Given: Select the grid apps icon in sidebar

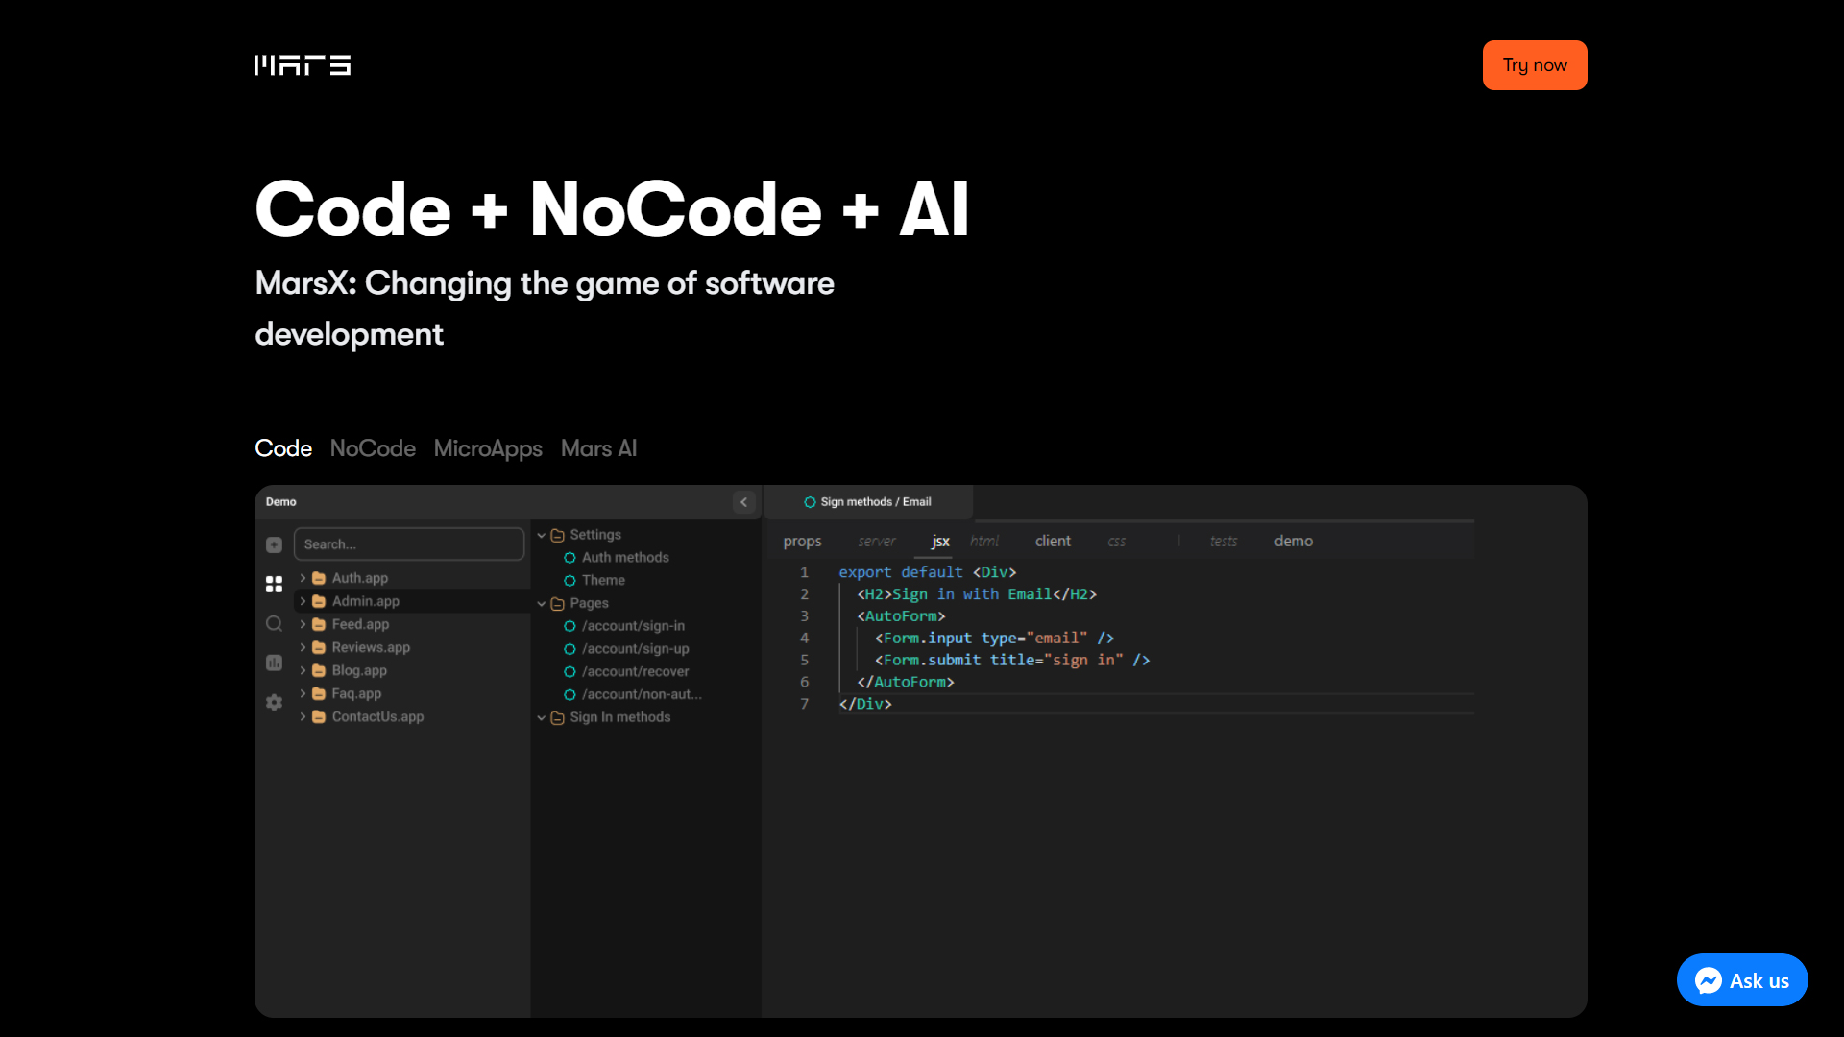Looking at the screenshot, I should coord(274,584).
